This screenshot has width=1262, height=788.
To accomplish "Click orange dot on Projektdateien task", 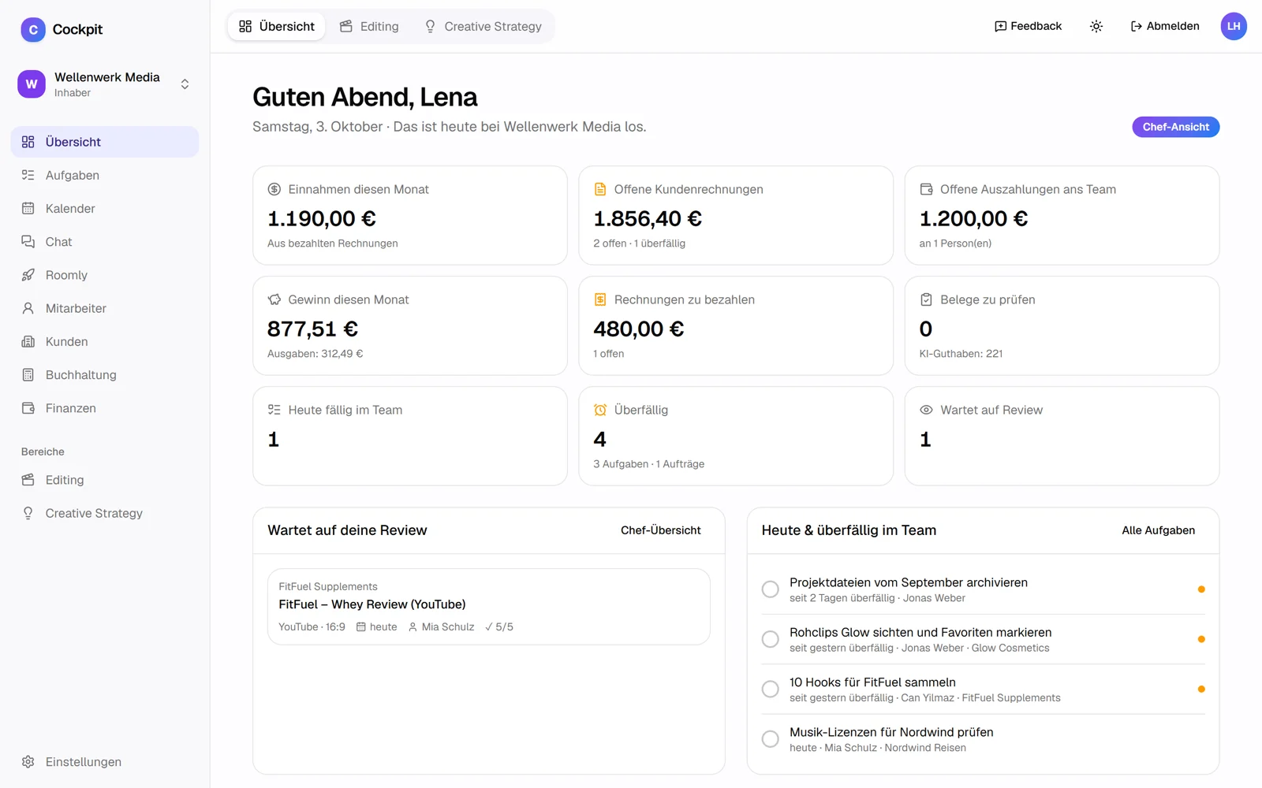I will (1201, 589).
